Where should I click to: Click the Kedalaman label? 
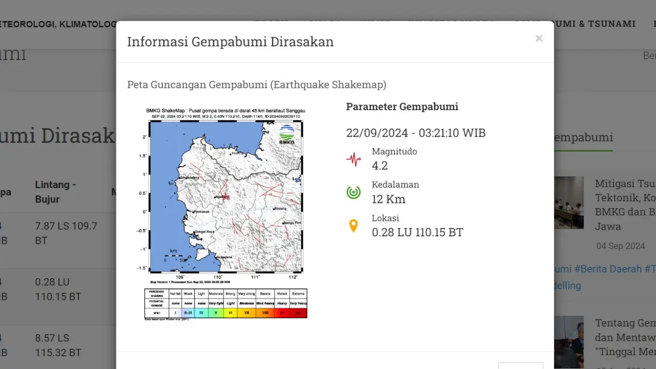[x=396, y=184]
